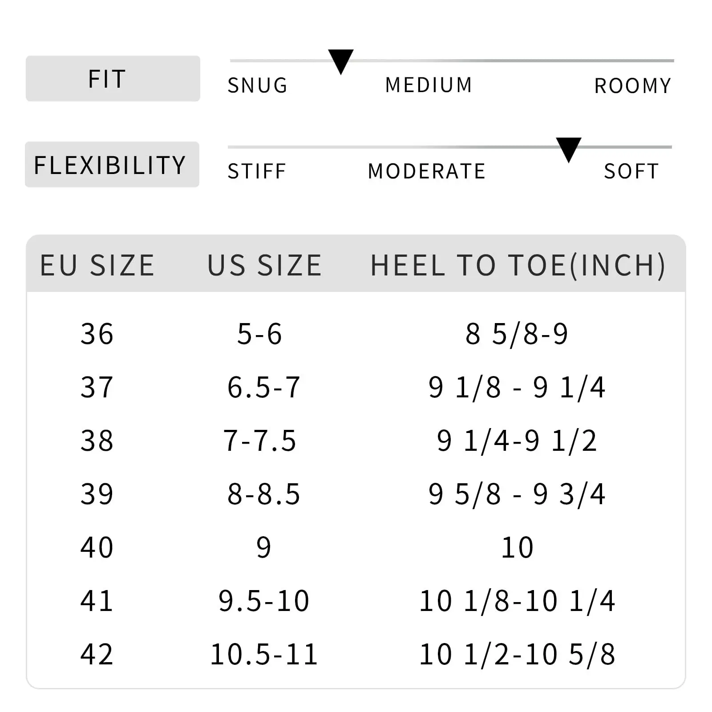The width and height of the screenshot is (712, 712).
Task: Click the 10 inch heel-to-toe value
Action: [x=517, y=547]
